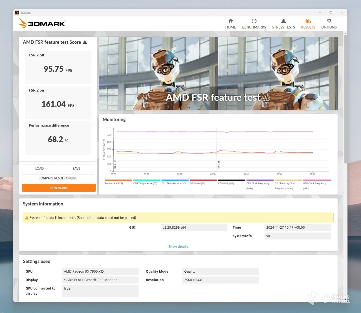Viewport: 361px width, 313px height.
Task: Toggle the GPU Load (%) legend swatch
Action: (x=203, y=180)
